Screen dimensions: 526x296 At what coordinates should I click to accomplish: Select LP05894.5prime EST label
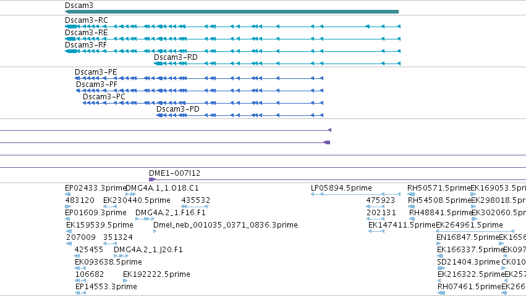click(341, 188)
